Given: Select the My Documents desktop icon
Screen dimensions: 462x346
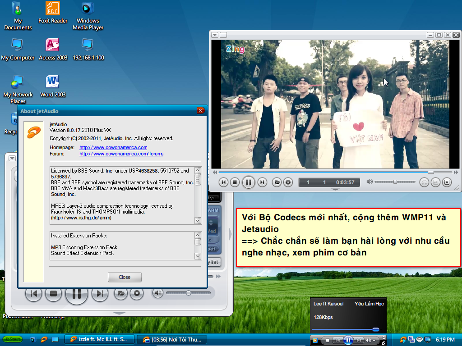Looking at the screenshot, I should pyautogui.click(x=18, y=16).
